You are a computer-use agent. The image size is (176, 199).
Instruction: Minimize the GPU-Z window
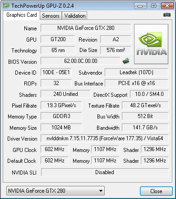click(x=140, y=6)
